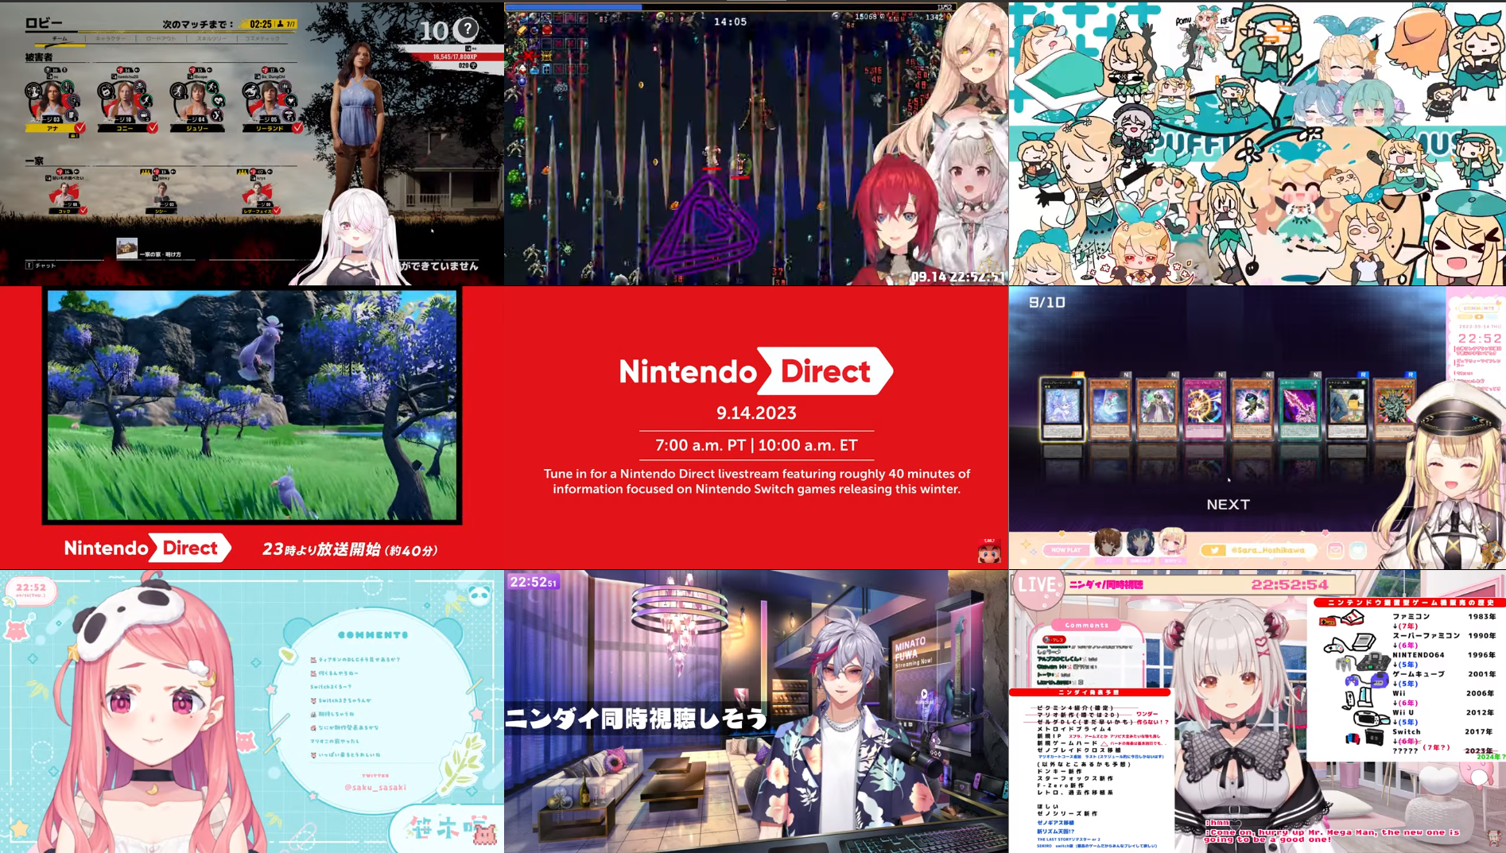Toggle the ready checkmark beside リーランド
This screenshot has height=853, width=1506.
coord(297,127)
